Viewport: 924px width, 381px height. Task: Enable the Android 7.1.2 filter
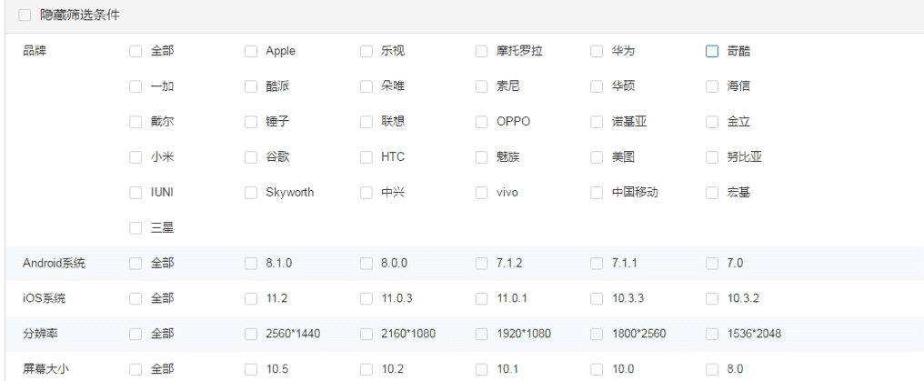pyautogui.click(x=481, y=263)
